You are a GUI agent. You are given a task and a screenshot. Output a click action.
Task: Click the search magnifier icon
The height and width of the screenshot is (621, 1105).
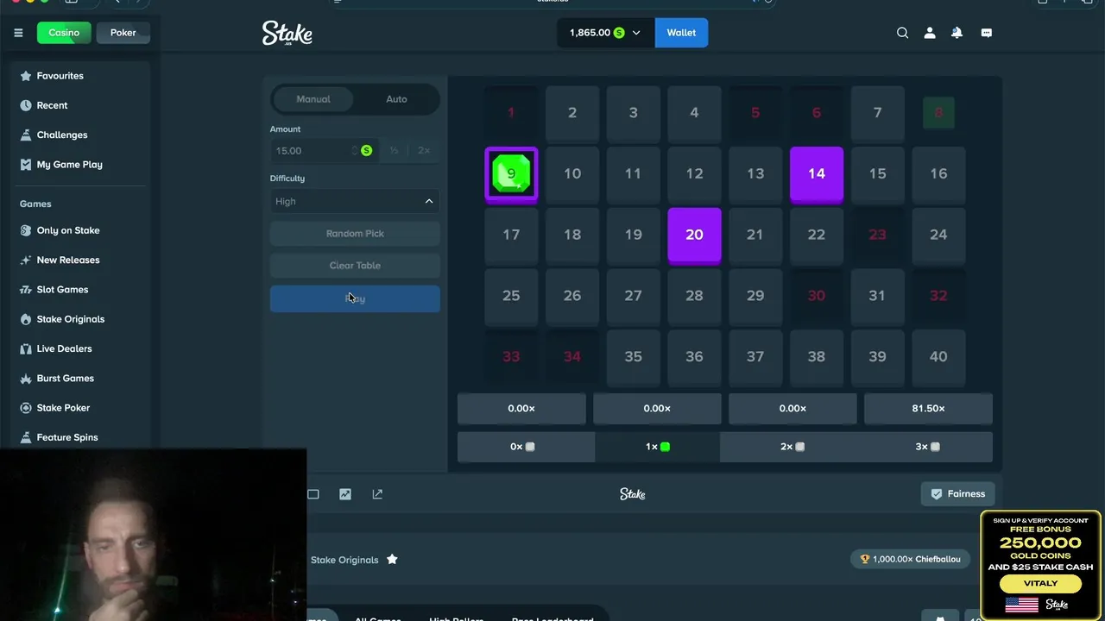[x=902, y=33]
